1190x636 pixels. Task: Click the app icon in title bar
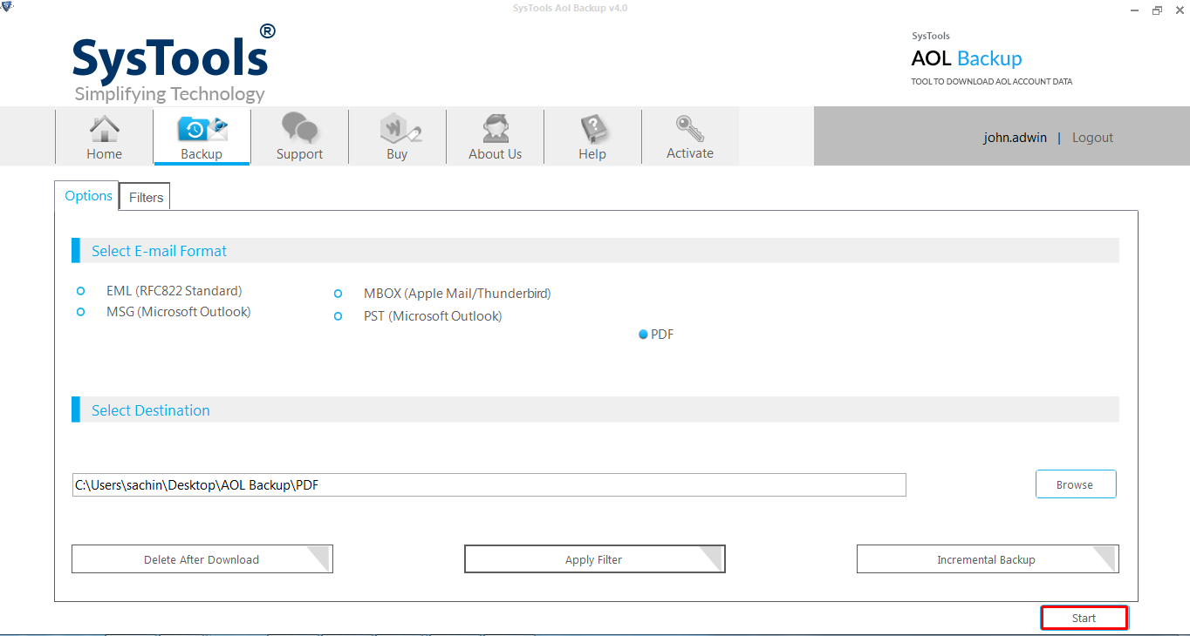click(x=8, y=8)
